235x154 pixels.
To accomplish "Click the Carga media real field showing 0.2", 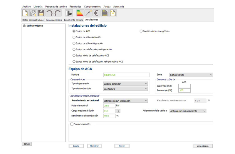I will (109, 111).
